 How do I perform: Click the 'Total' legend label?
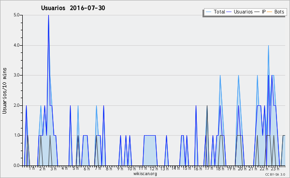[x=219, y=12]
